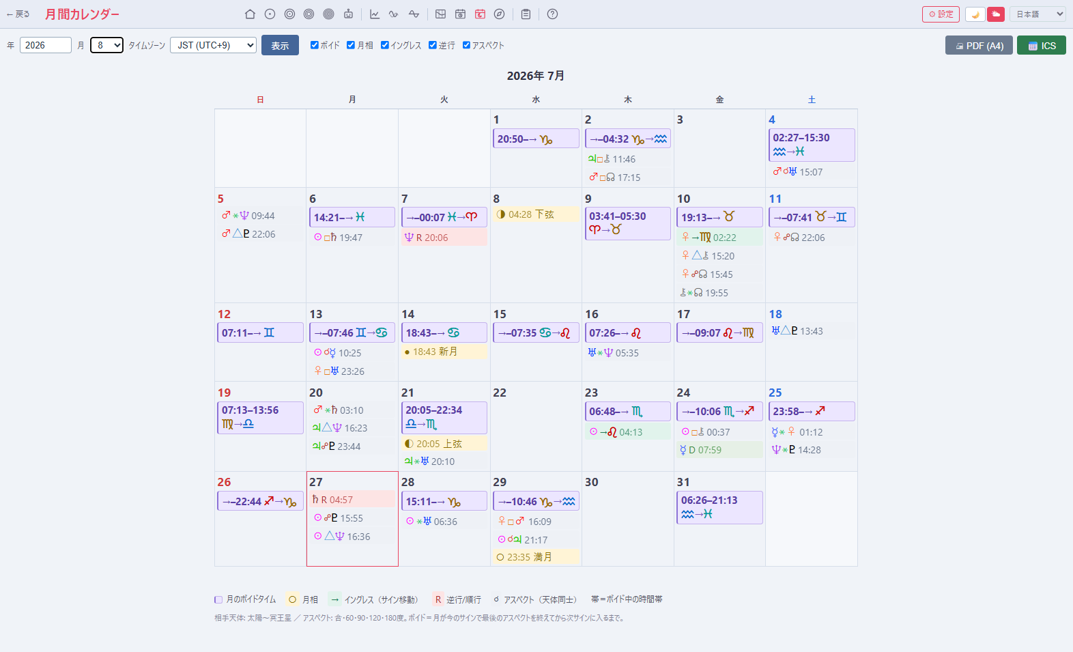The image size is (1073, 652).
Task: Open the single-wheel chart icon
Action: point(270,14)
